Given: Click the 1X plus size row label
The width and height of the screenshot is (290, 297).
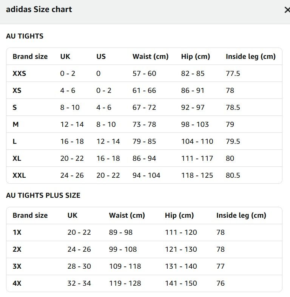Looking at the screenshot, I should pos(17,232).
